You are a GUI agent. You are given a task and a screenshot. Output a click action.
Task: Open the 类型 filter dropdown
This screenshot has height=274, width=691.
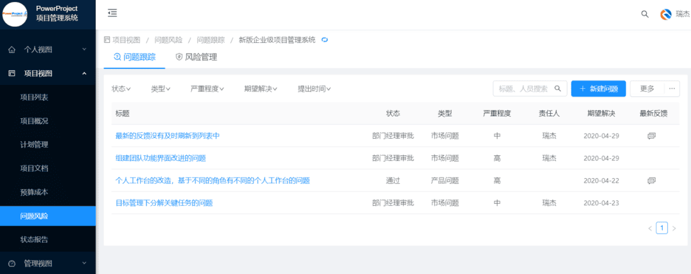(x=161, y=89)
